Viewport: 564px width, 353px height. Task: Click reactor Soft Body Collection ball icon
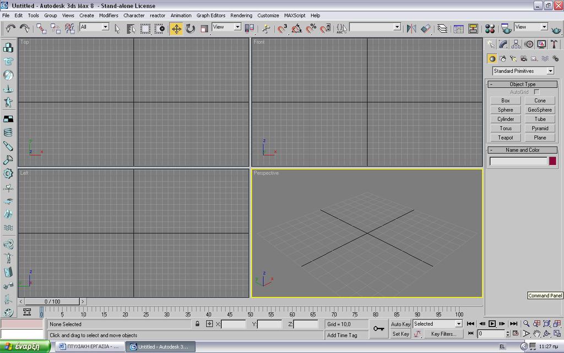click(8, 75)
